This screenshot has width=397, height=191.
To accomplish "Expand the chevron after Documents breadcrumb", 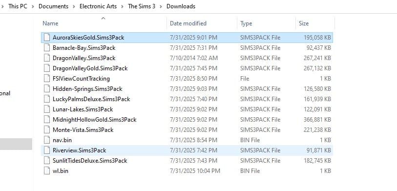I will (x=74, y=6).
